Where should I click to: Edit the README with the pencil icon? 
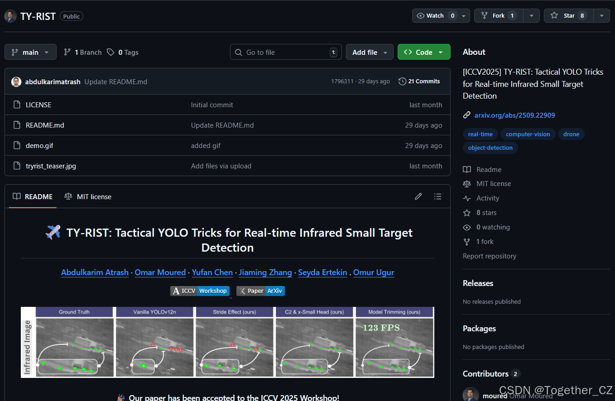(418, 196)
